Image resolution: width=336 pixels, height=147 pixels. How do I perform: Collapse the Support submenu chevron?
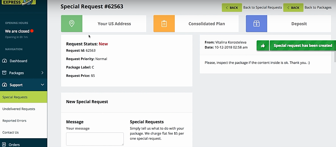pos(42,85)
